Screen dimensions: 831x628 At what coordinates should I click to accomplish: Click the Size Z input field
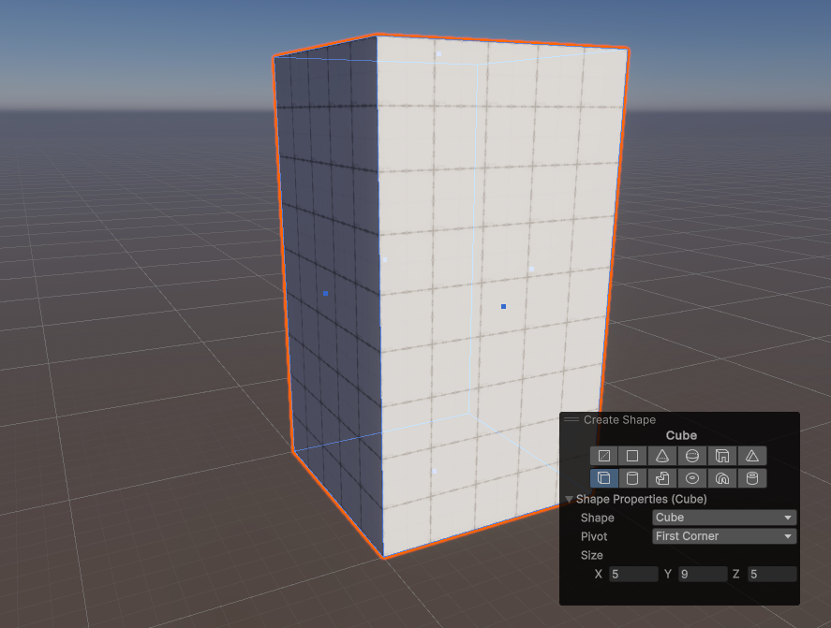click(772, 574)
